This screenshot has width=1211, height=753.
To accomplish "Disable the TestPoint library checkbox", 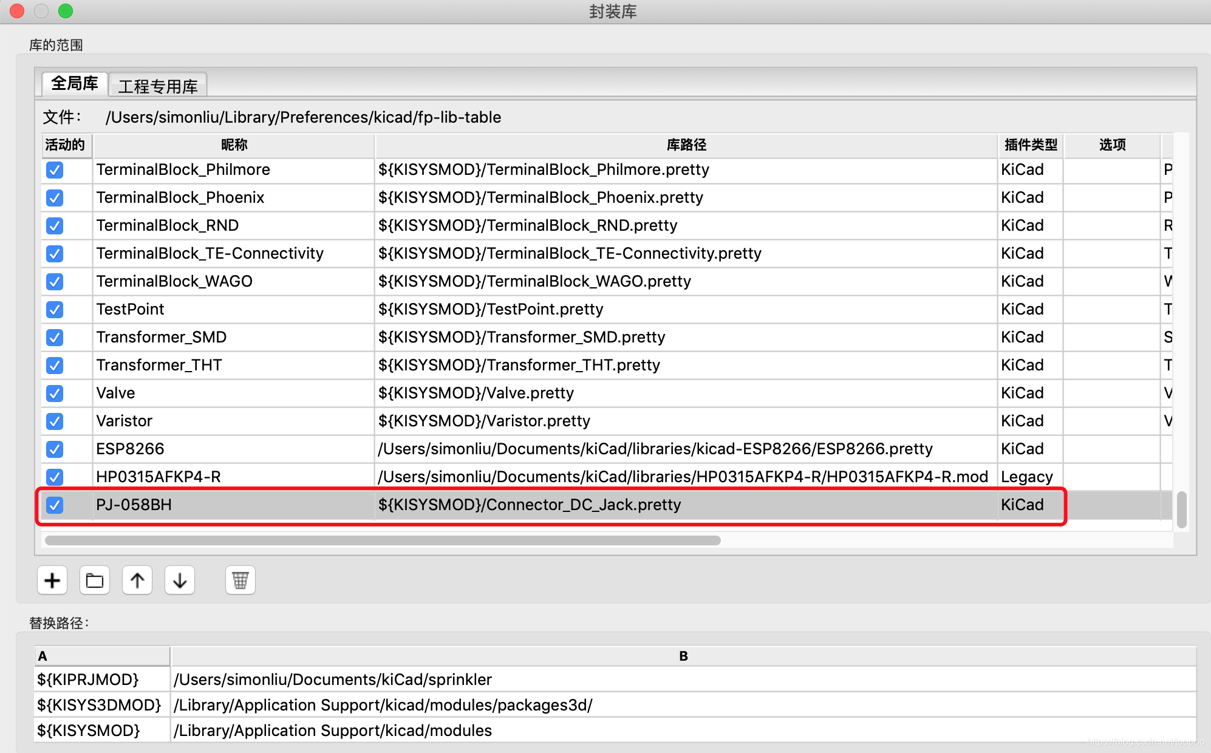I will [55, 309].
